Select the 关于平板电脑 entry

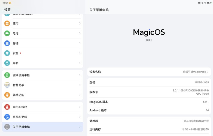coord(43,127)
